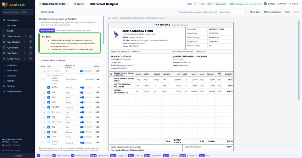This screenshot has height=158, width=302.
Task: Open the A4 portrait page size dropdown
Action: (x=233, y=12)
